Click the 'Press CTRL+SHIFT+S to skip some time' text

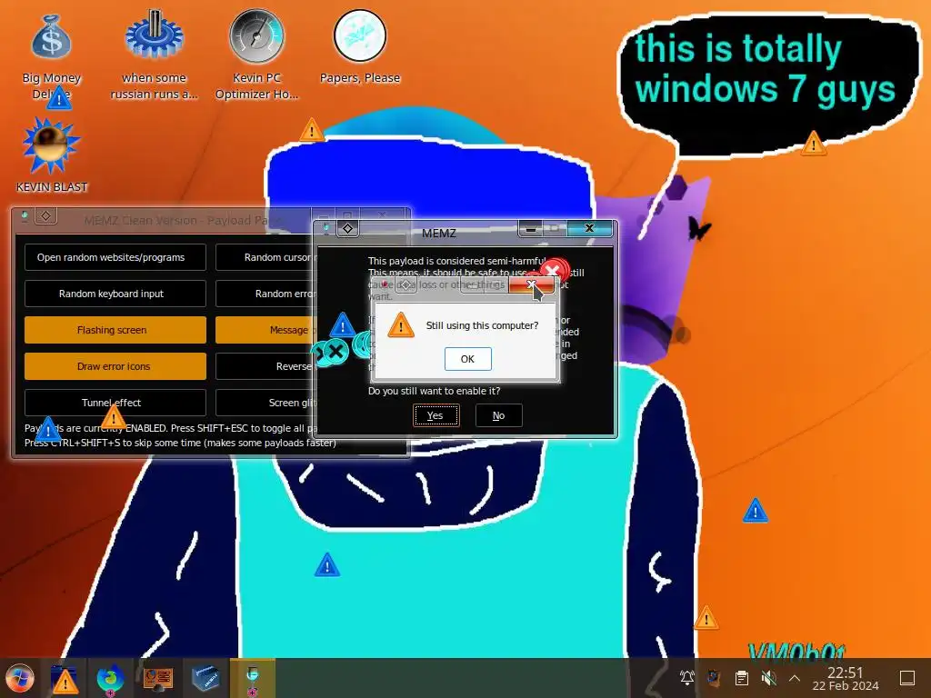tap(180, 443)
